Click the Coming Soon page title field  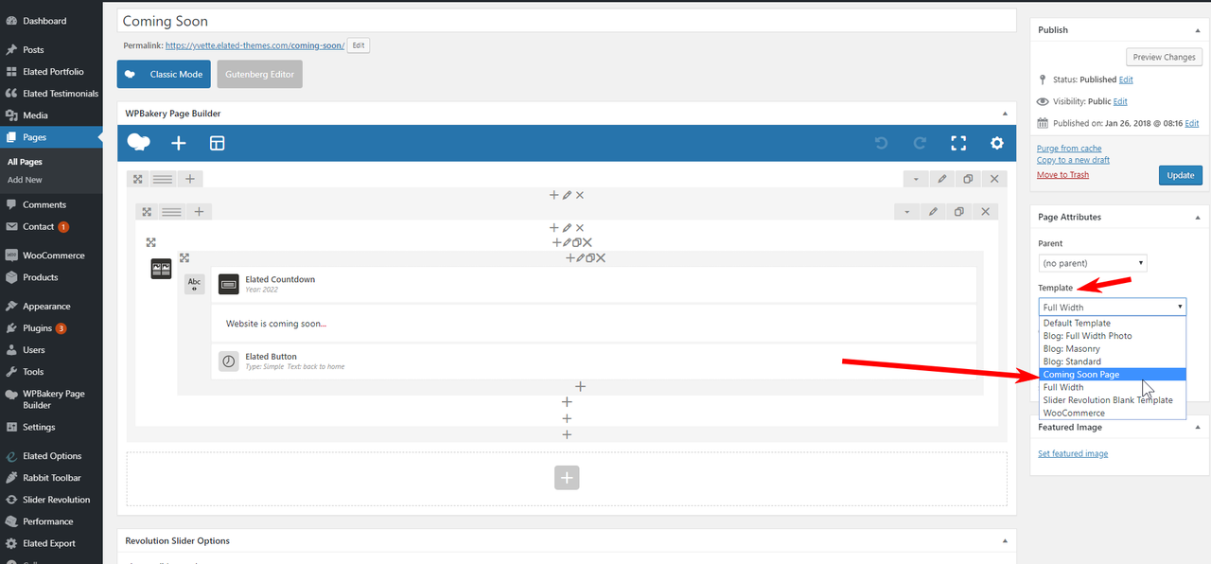[x=567, y=21]
